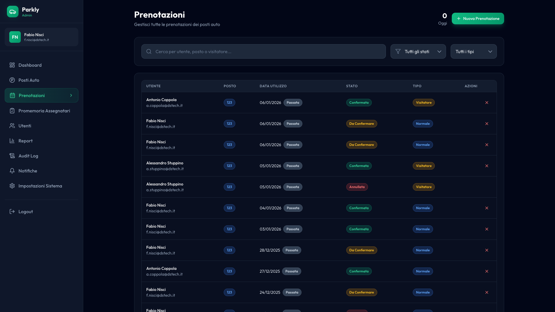Click the Impostazioni Sistema gear icon
This screenshot has height=312, width=555.
pos(12,186)
